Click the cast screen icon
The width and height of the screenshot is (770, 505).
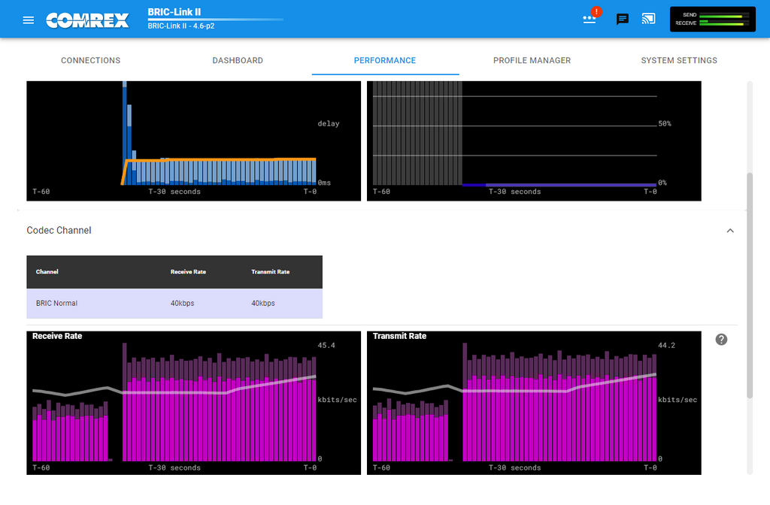point(648,19)
